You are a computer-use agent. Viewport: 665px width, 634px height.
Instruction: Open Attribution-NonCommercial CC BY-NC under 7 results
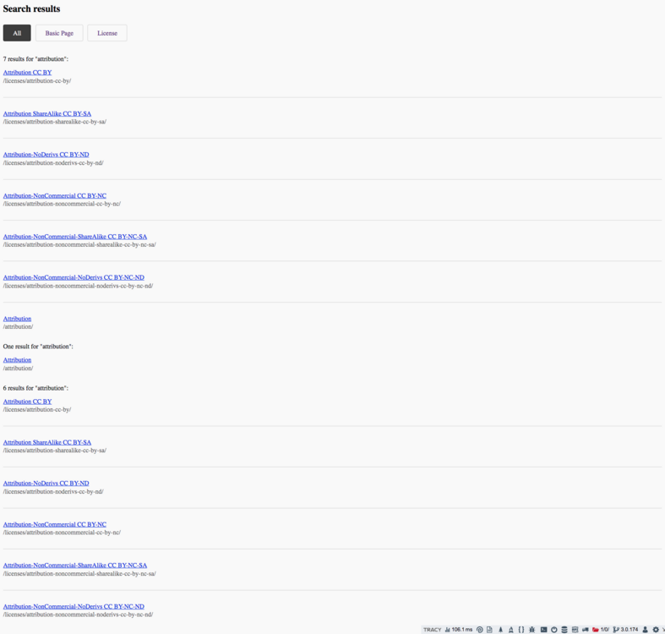[x=55, y=195]
